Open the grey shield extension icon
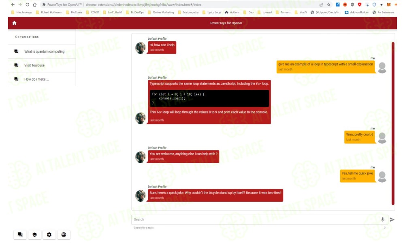Image resolution: width=405 pixels, height=243 pixels. pyautogui.click(x=352, y=4)
